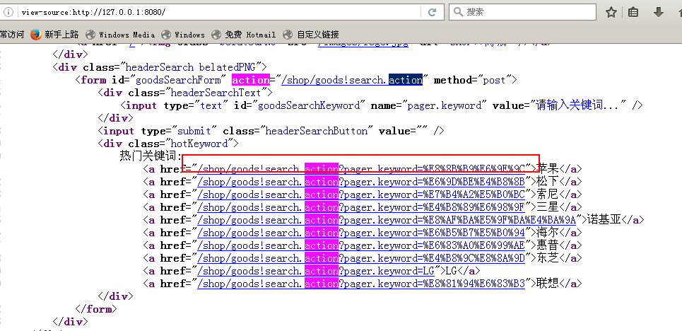This screenshot has width=682, height=331.
Task: Follow the 联想 keyword href link
Action: [361, 284]
